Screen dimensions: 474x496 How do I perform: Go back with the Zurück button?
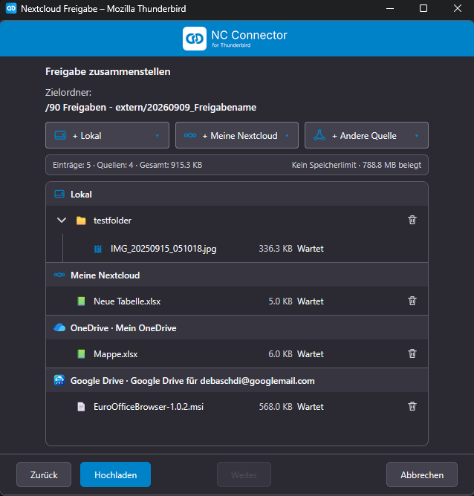coord(44,474)
